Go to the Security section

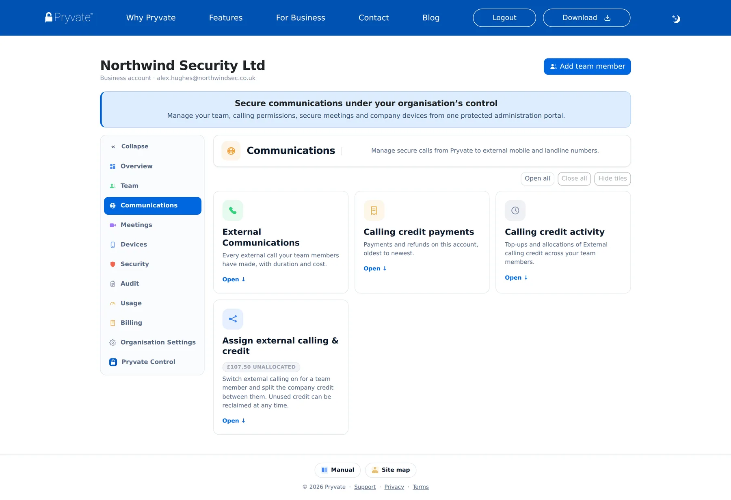[x=153, y=264]
